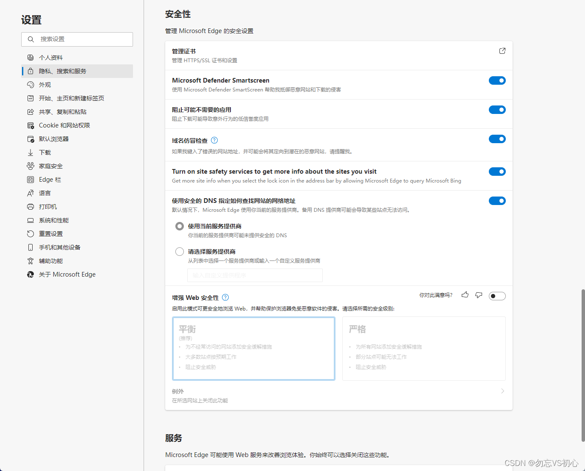Enable 增强 Web 安全性 toggle switch
The image size is (585, 471).
[497, 296]
